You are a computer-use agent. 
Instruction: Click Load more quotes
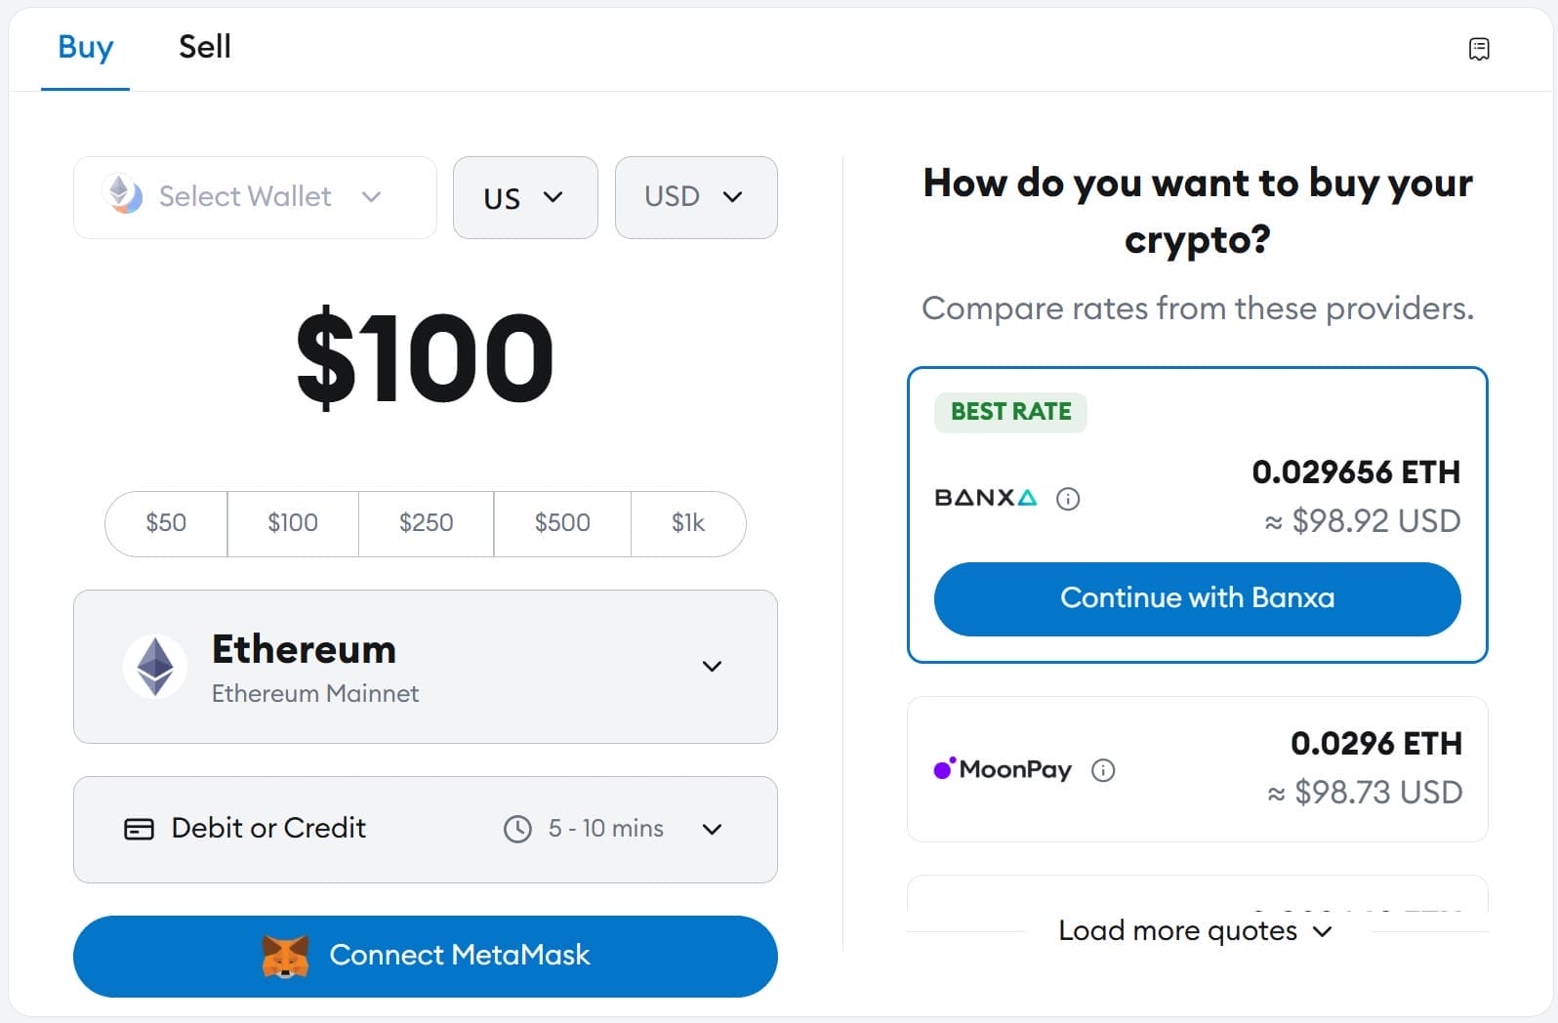point(1194,930)
